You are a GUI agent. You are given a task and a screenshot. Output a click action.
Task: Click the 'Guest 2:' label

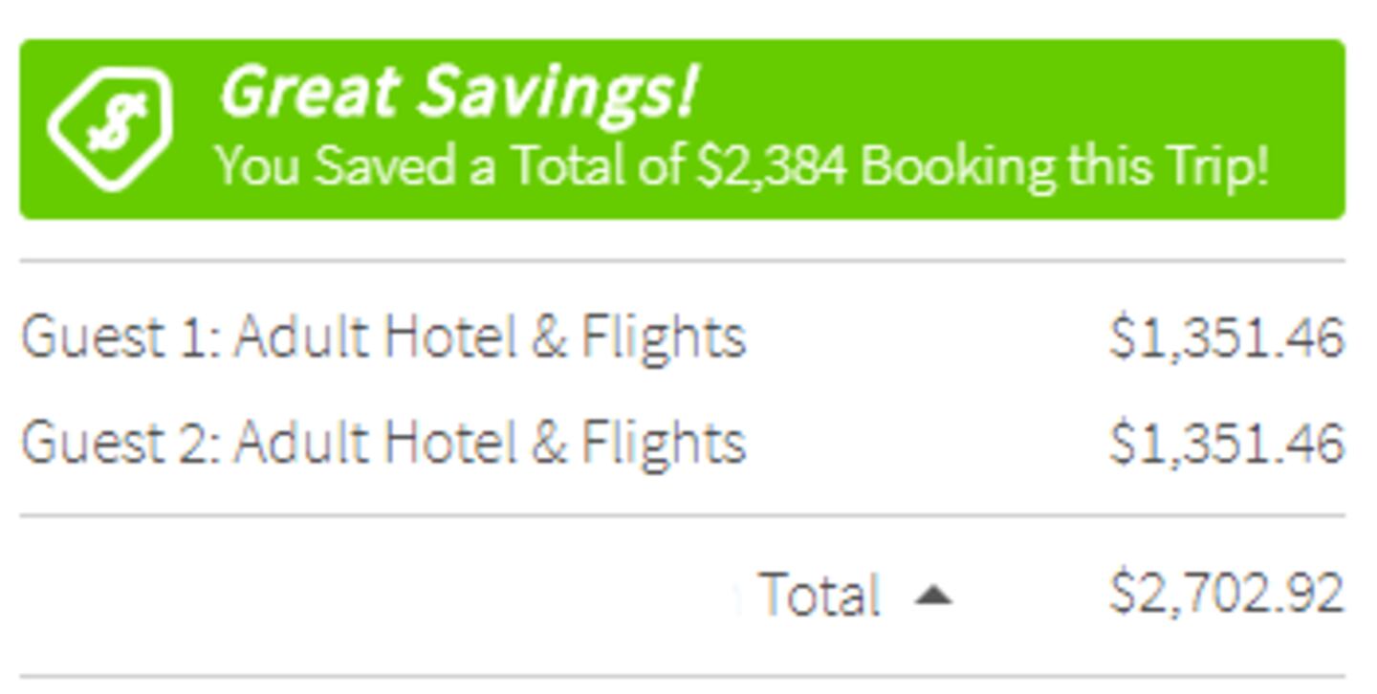pyautogui.click(x=120, y=443)
